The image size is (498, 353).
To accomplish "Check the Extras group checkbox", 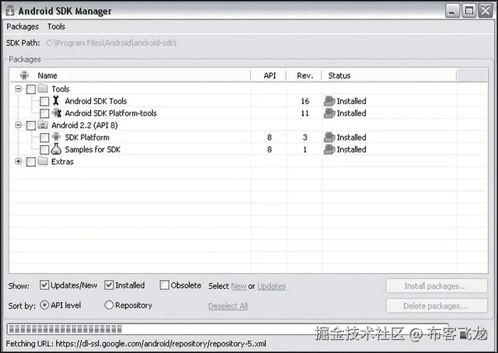I will (x=31, y=161).
